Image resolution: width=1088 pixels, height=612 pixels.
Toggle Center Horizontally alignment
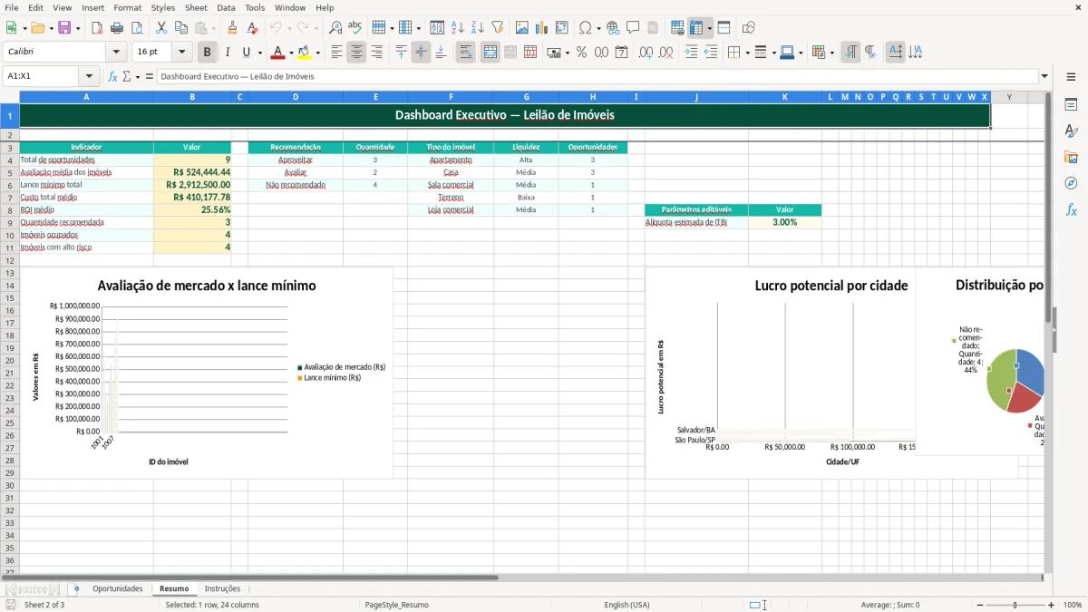[356, 53]
